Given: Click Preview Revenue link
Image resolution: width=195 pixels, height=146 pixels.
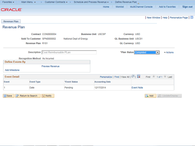Looking at the screenshot, I should point(51,66).
